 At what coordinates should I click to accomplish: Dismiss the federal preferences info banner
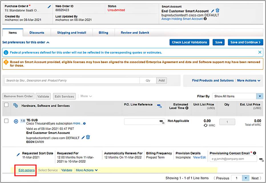(x=260, y=52)
